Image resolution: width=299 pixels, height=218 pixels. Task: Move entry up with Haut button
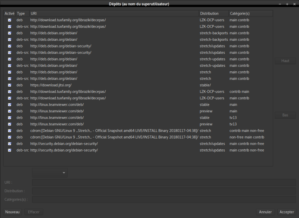285,61
